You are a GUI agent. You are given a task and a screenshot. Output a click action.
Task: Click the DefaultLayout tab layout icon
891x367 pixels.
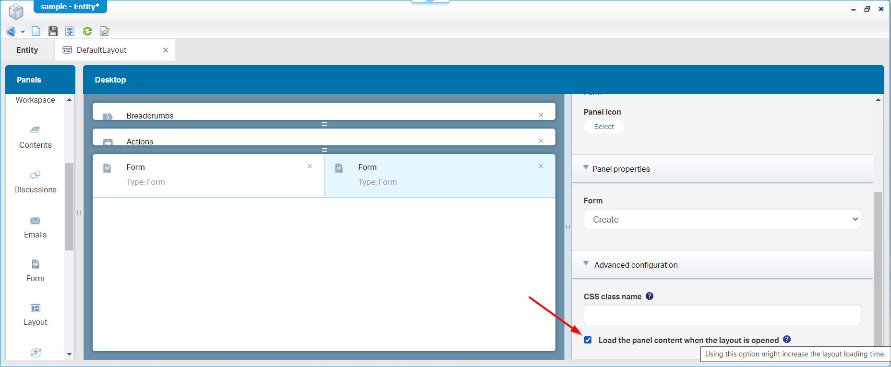pos(67,50)
